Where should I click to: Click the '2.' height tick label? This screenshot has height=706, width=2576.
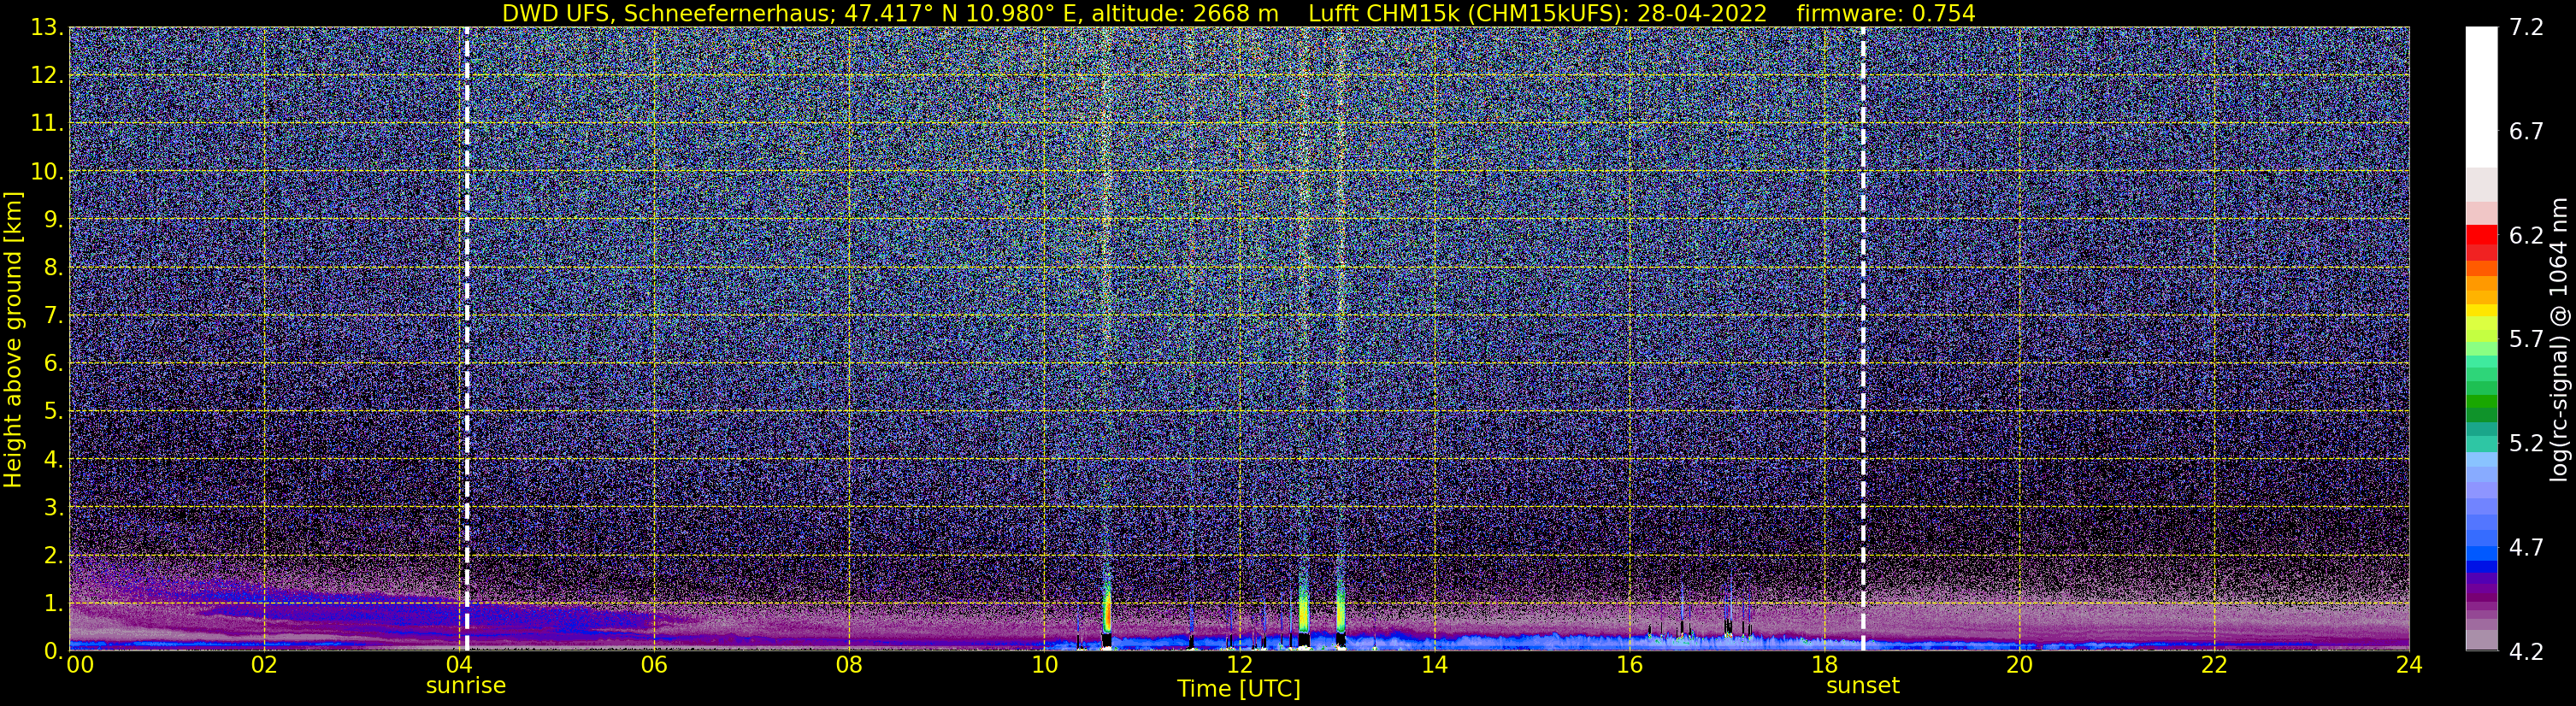[54, 555]
